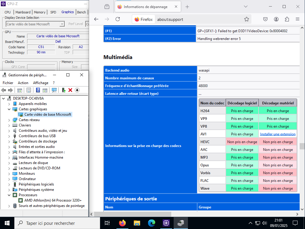The height and width of the screenshot is (229, 305).
Task: Open the Firefox hamburger application menu
Action: [298, 19]
